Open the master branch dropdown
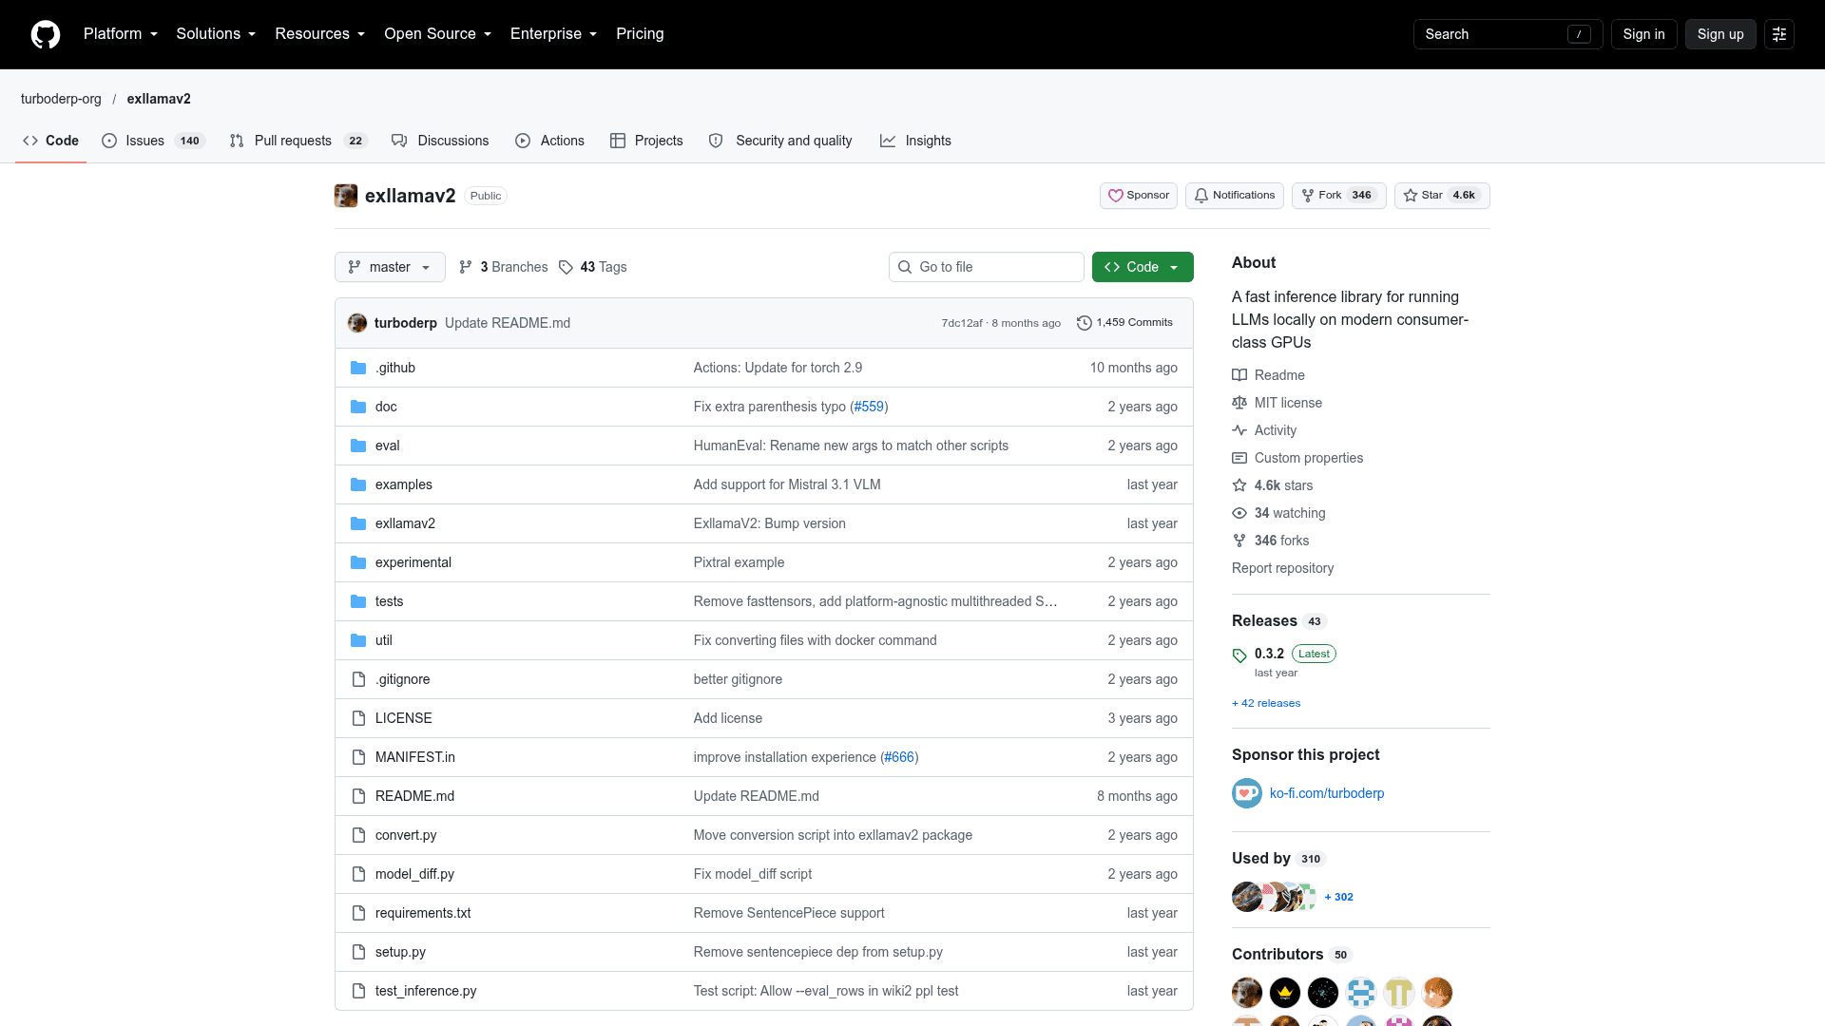1825x1026 pixels. [x=390, y=267]
